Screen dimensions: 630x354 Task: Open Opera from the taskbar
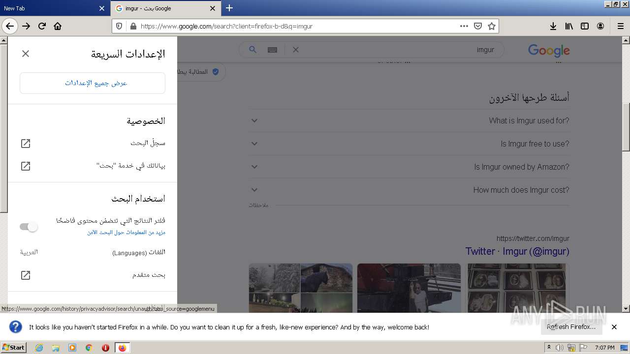(105, 348)
